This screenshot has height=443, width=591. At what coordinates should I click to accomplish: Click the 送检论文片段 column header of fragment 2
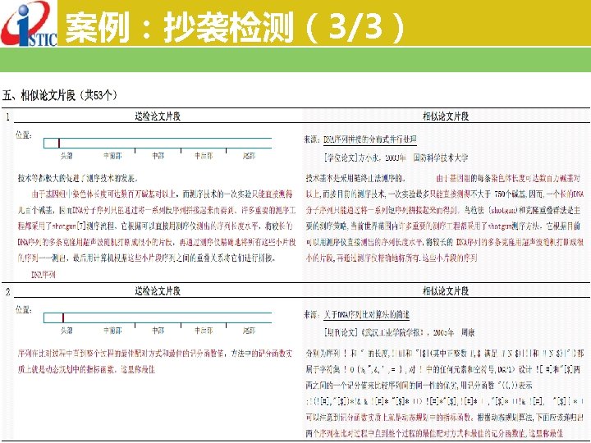(158, 290)
